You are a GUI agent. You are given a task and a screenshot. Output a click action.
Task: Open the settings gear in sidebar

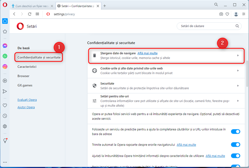pos(5,126)
